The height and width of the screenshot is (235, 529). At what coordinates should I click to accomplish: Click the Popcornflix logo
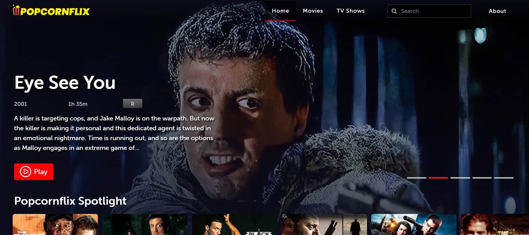51,11
